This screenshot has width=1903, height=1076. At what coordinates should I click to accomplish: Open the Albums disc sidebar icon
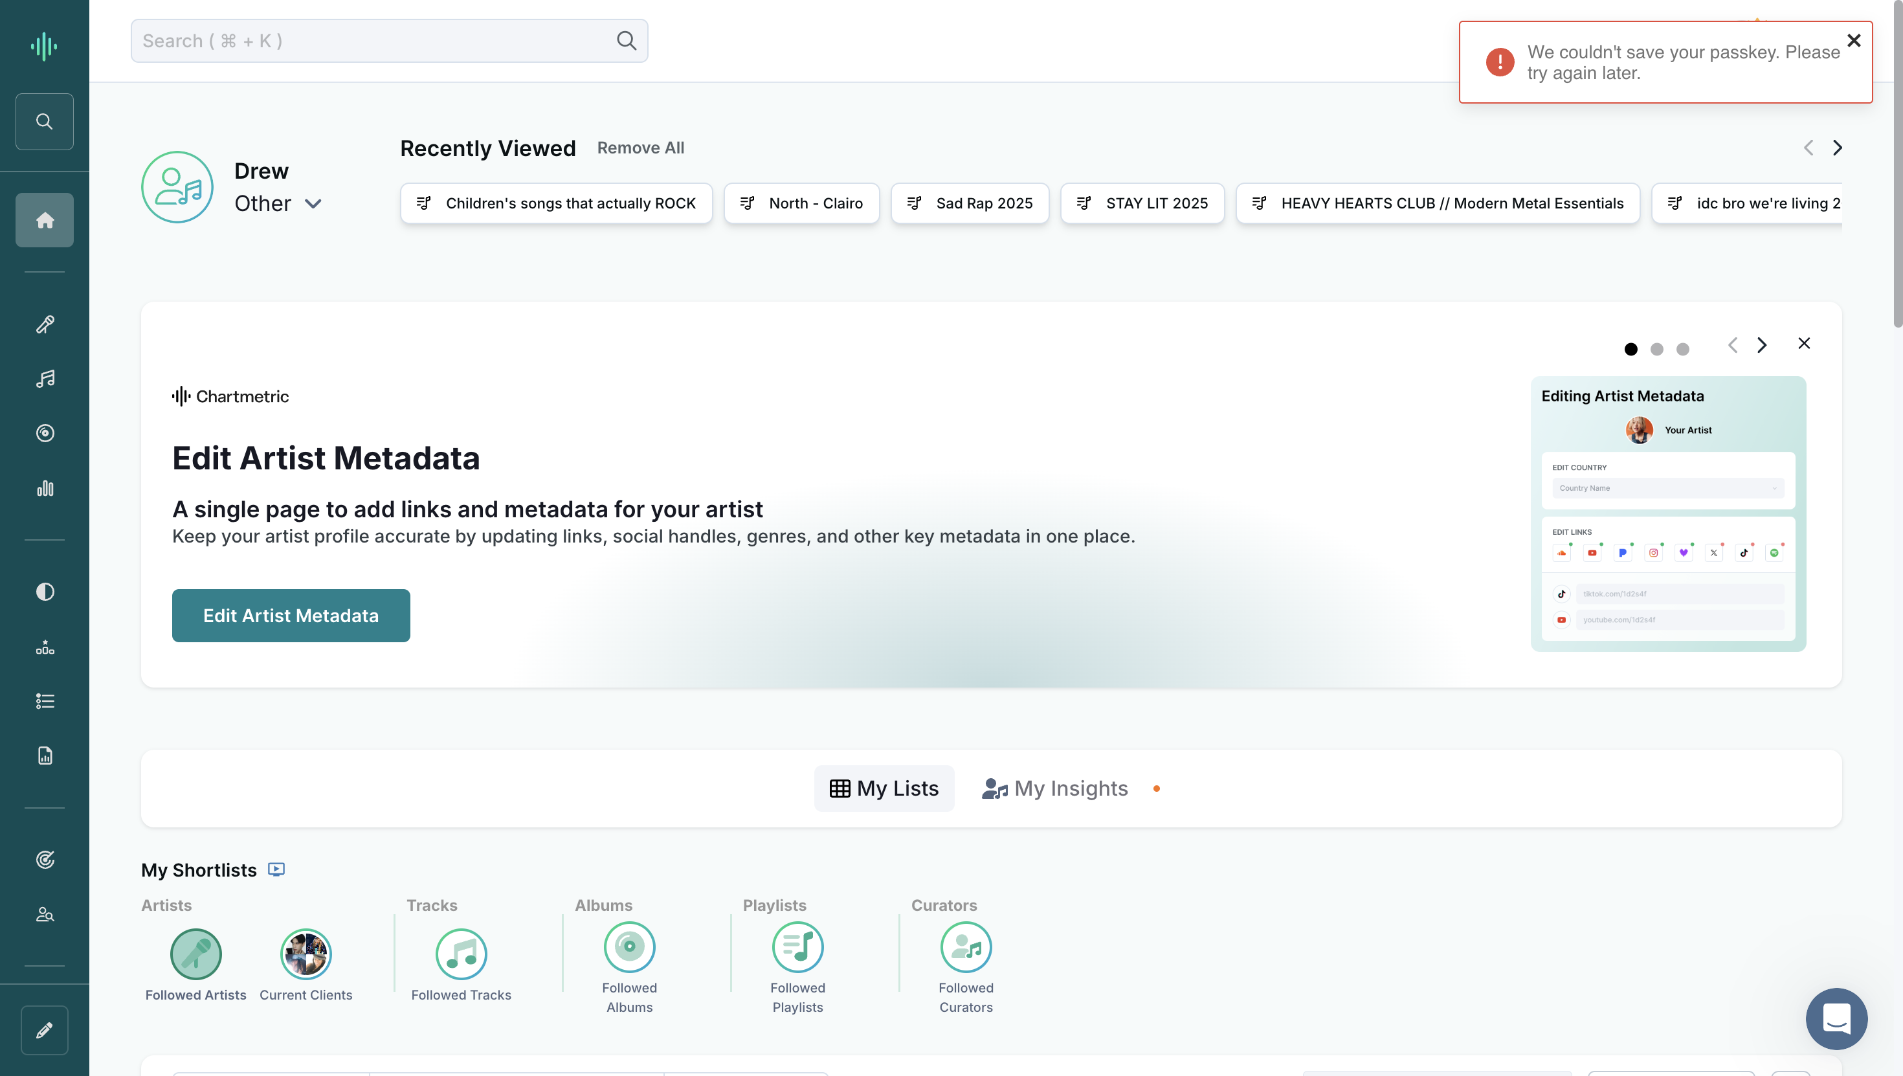coord(45,433)
